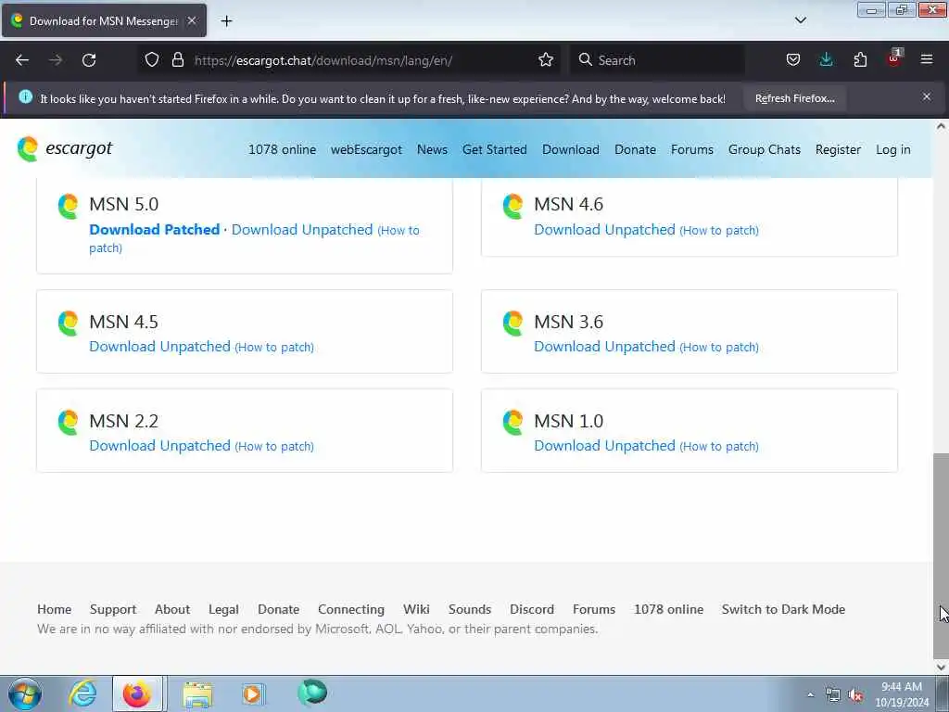The width and height of the screenshot is (949, 712).
Task: Open the Forums item in top navigation
Action: click(x=691, y=149)
